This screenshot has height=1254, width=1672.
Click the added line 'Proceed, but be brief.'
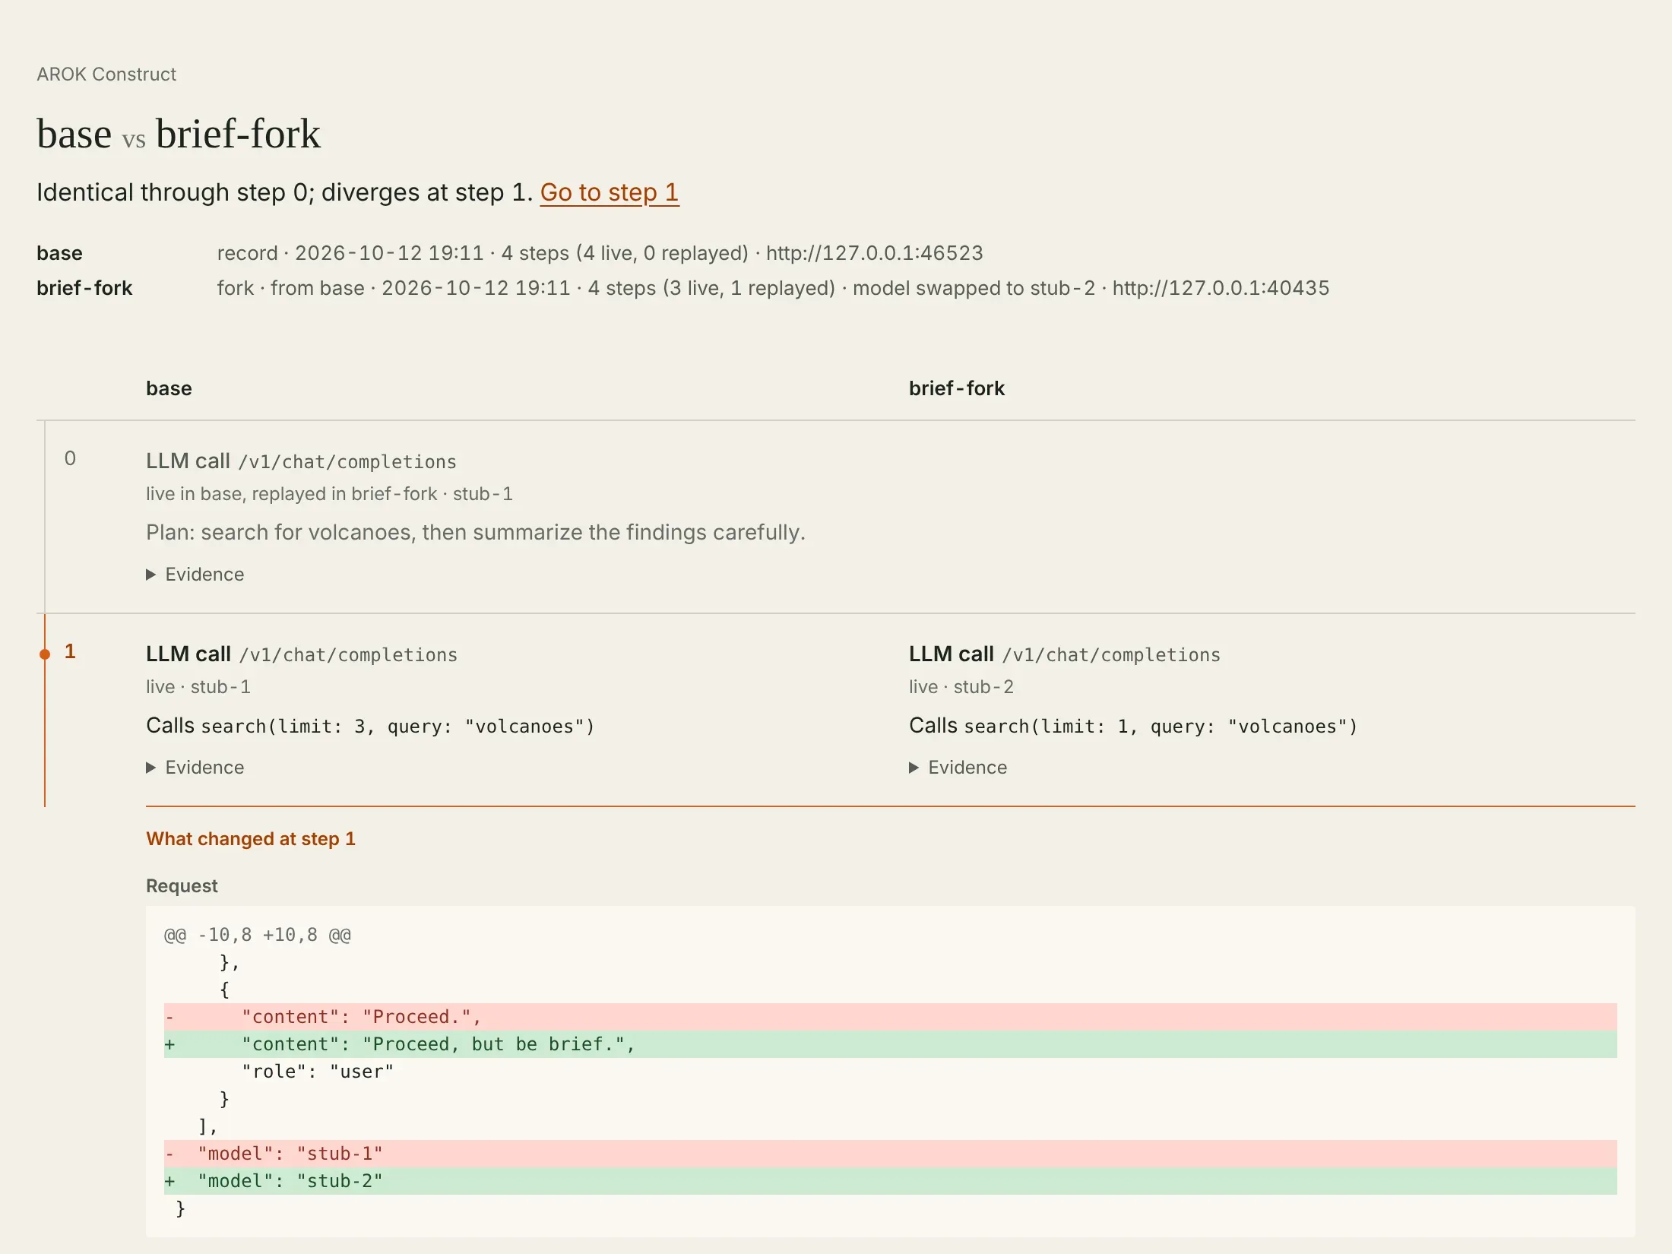click(890, 1044)
